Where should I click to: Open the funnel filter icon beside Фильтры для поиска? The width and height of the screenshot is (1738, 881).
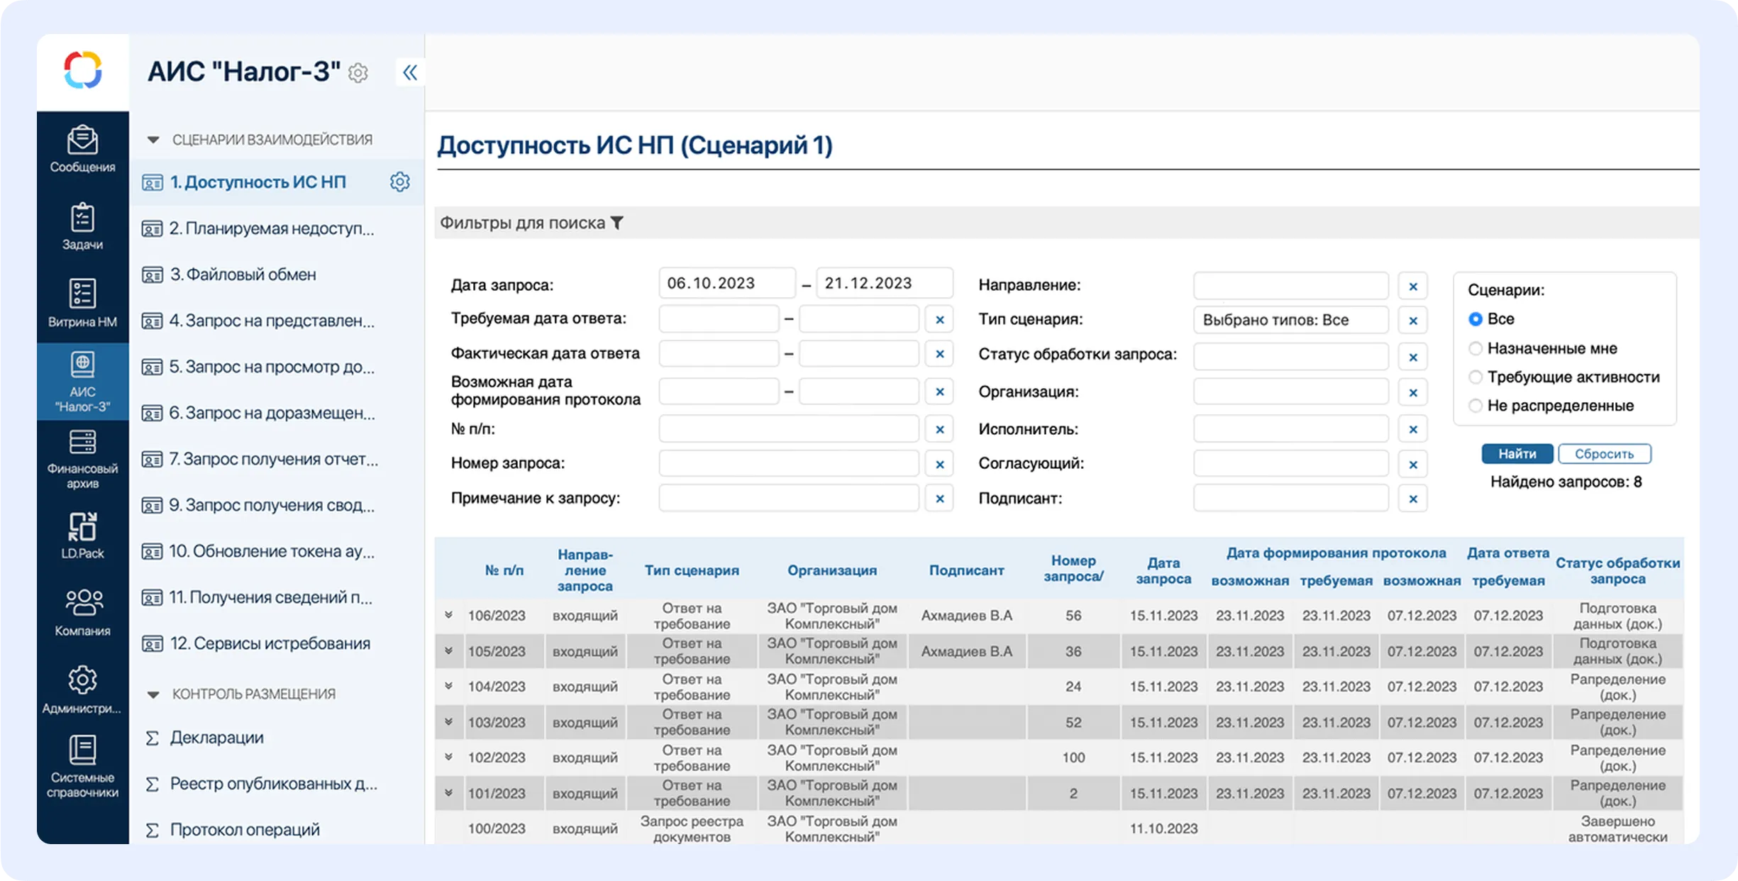point(618,222)
